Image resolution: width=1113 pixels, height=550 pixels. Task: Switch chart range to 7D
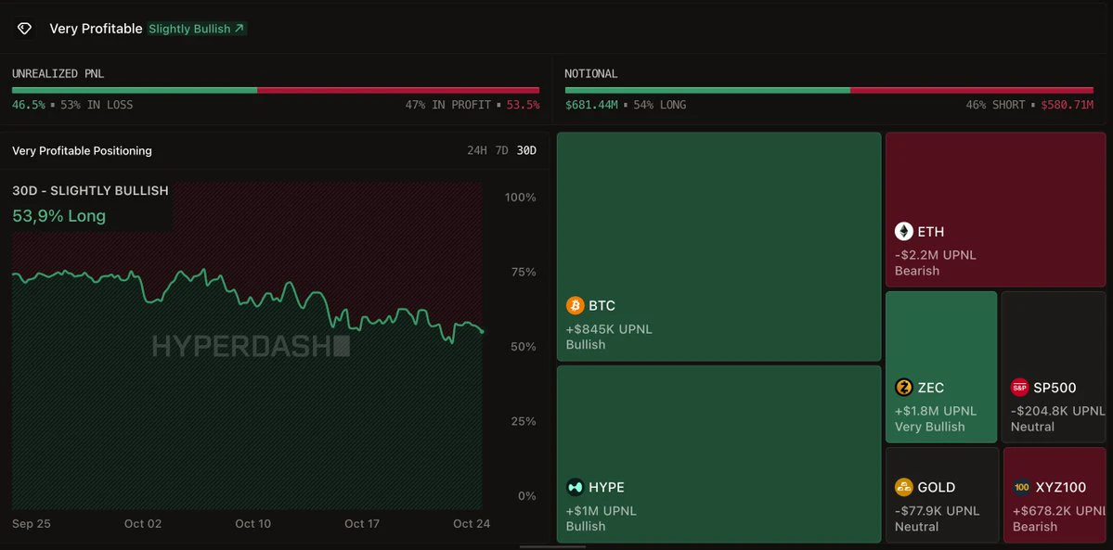click(502, 150)
